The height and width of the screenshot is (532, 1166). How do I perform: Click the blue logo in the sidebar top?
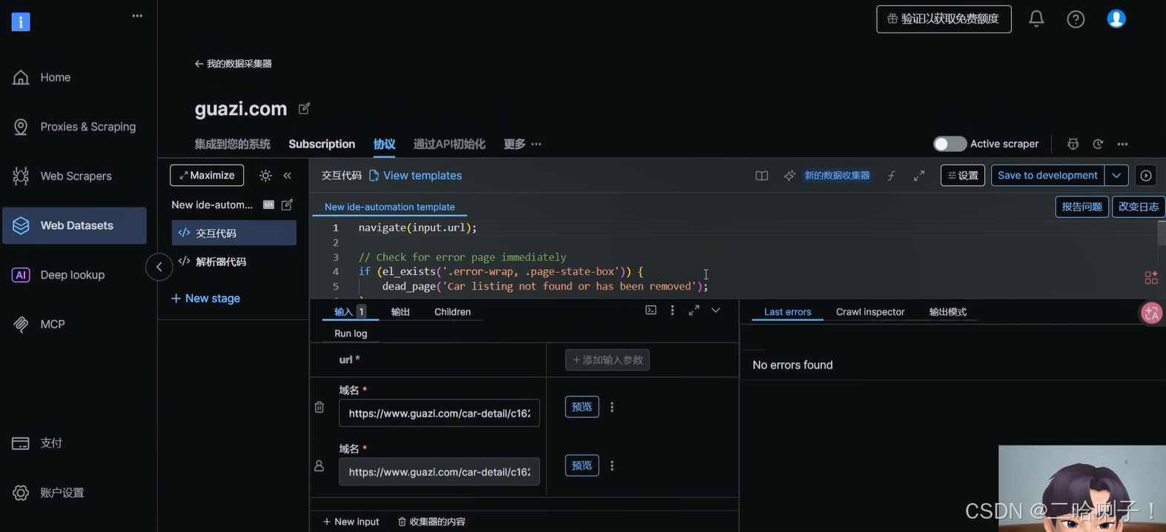(x=21, y=21)
